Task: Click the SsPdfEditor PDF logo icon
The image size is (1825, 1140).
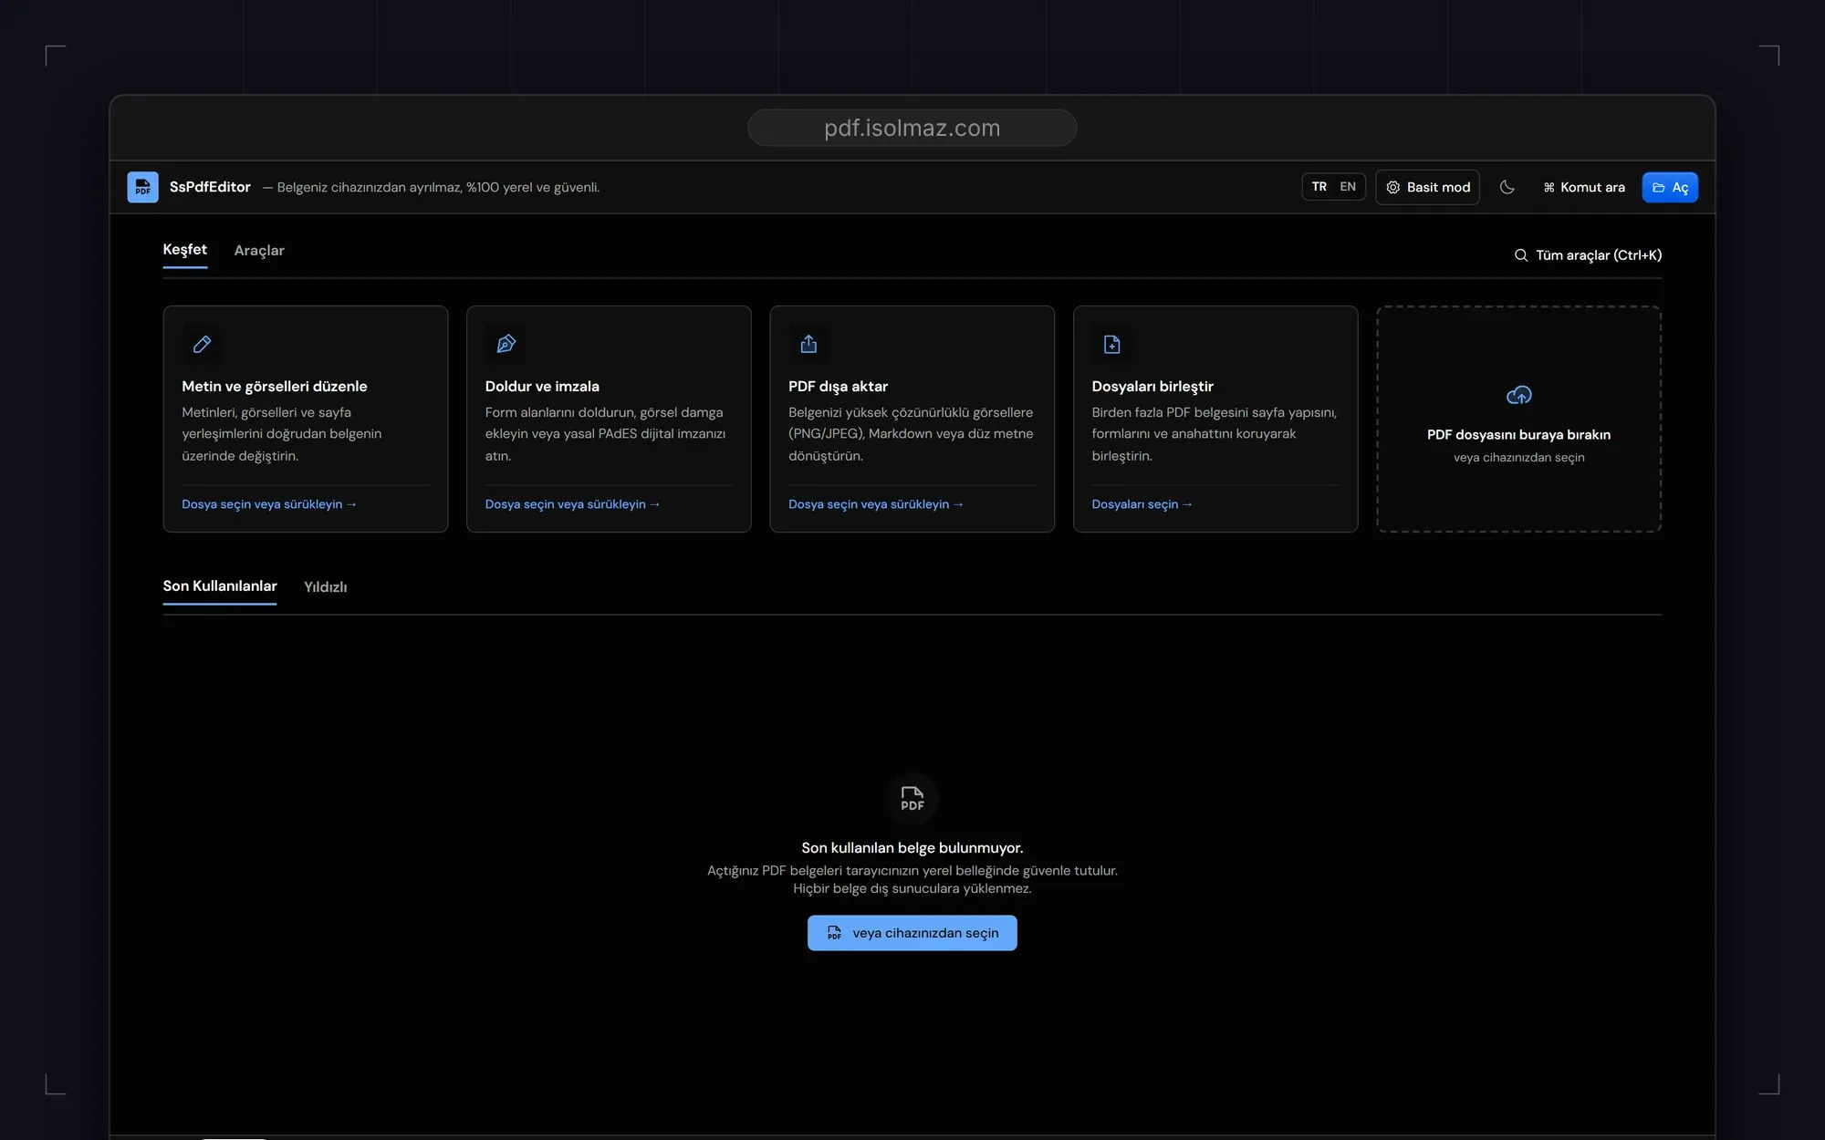Action: click(142, 187)
